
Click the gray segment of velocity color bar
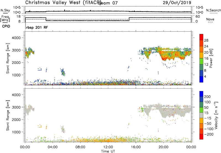201,115
